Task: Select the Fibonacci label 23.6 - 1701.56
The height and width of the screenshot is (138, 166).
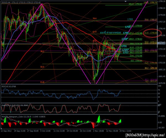Action: (x=151, y=63)
